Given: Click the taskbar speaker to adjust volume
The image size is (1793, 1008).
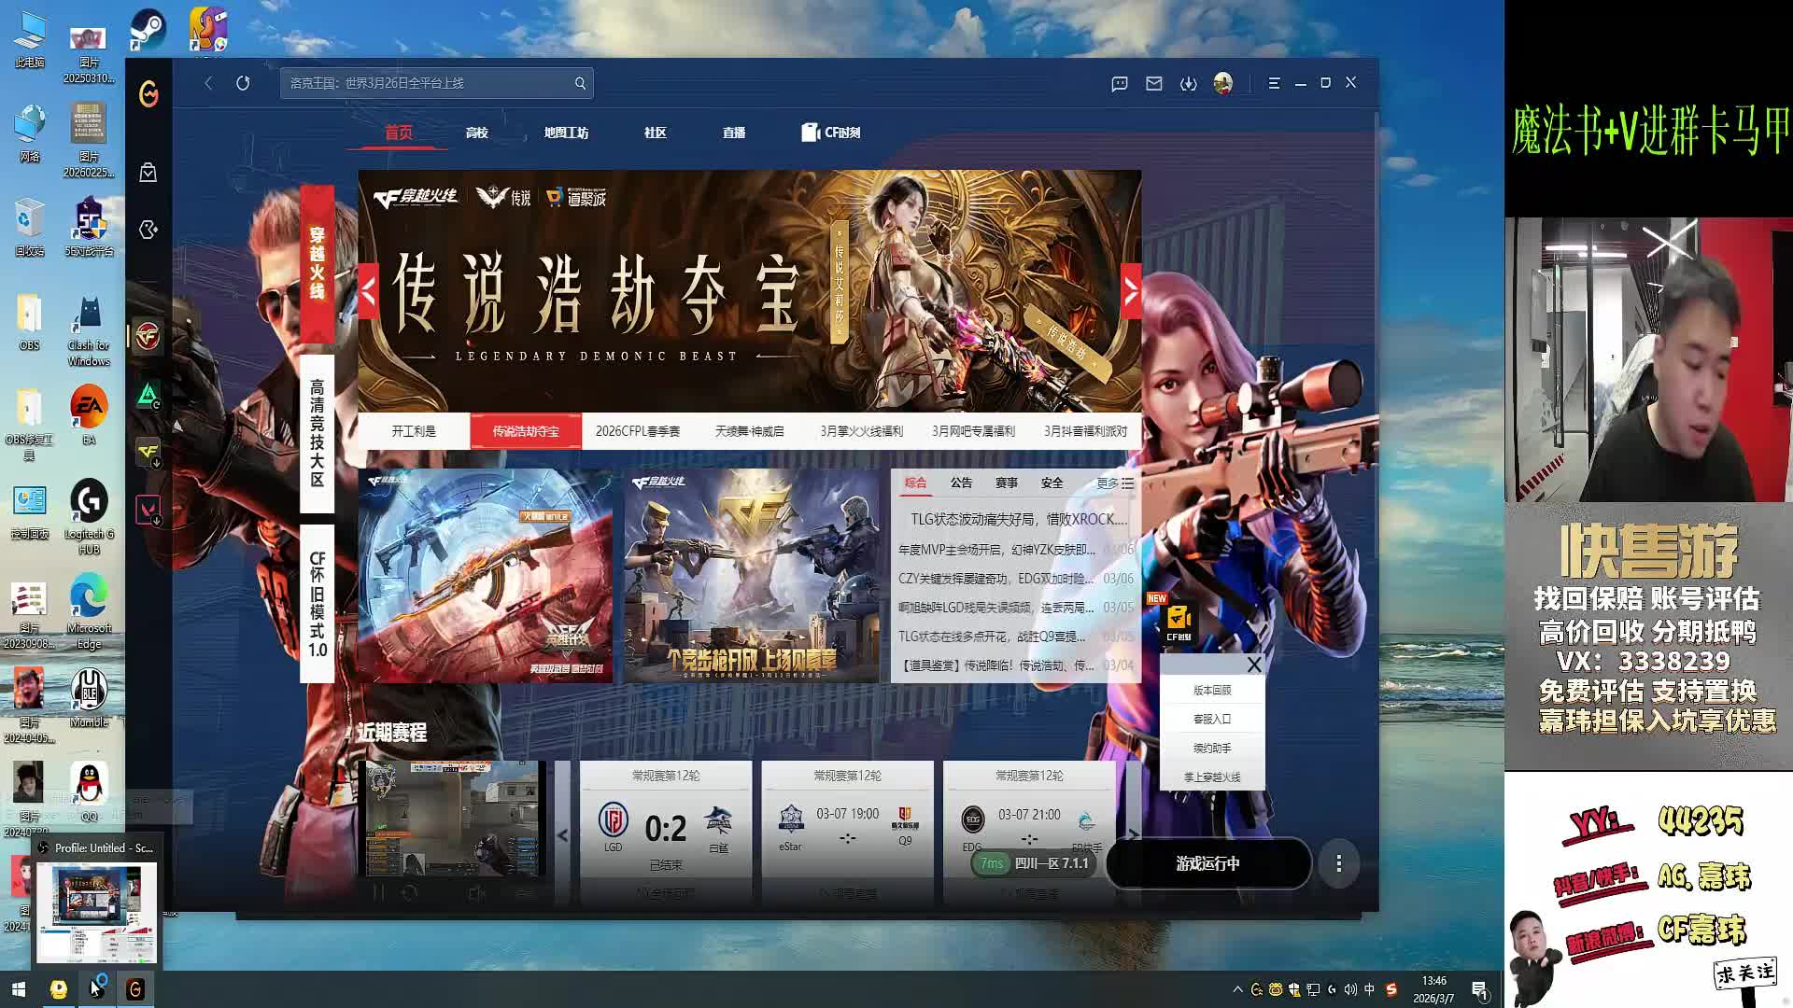Looking at the screenshot, I should tap(1348, 988).
